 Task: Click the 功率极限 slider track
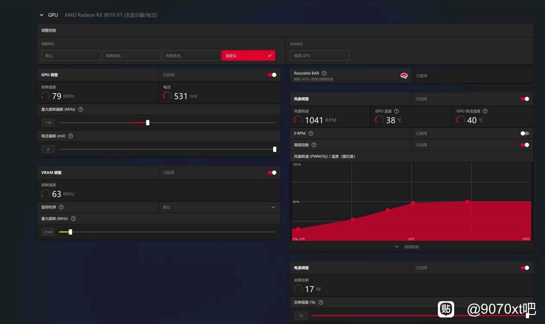[x=420, y=316]
